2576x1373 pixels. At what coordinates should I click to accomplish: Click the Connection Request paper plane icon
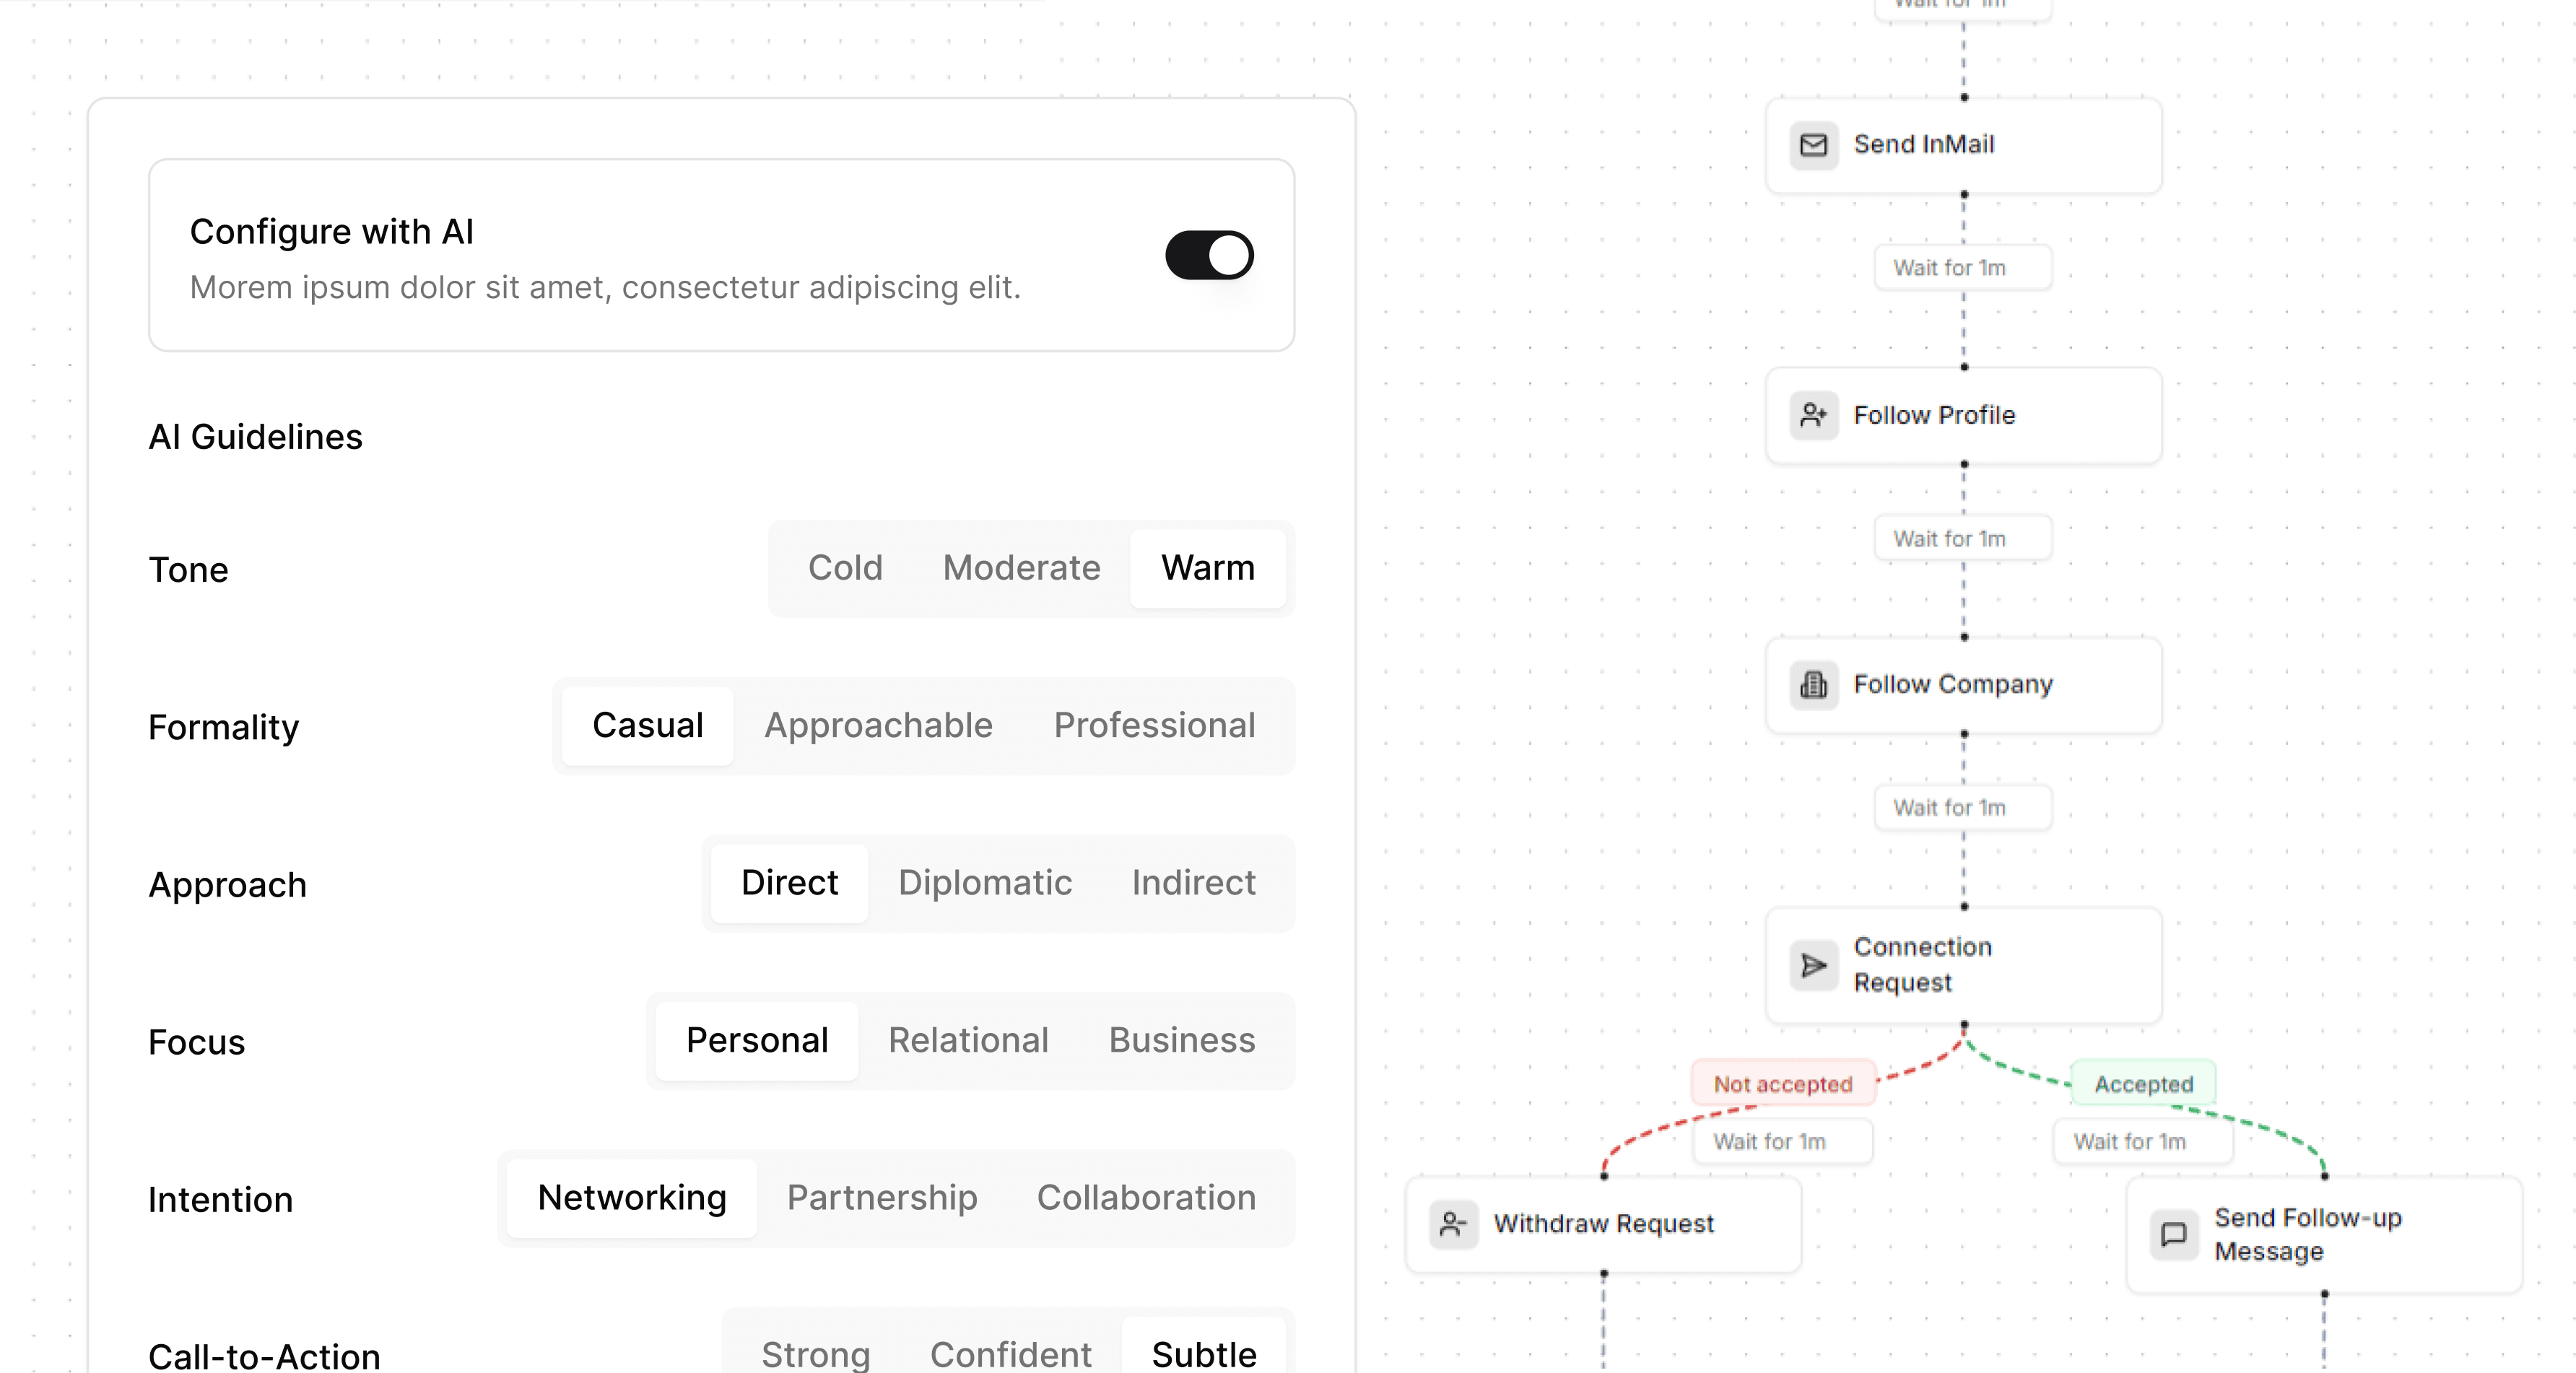coord(1813,965)
